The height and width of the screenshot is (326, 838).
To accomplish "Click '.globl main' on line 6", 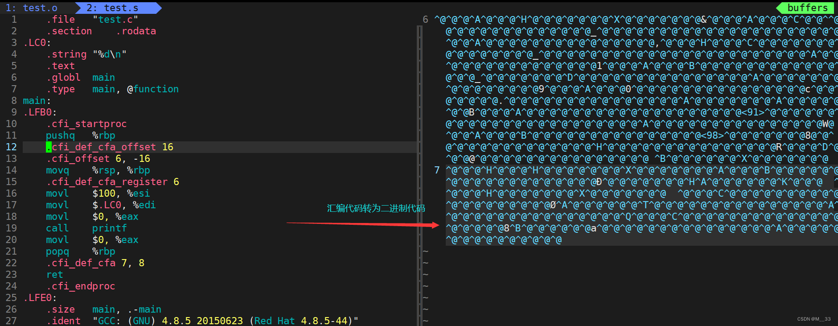I will [x=81, y=78].
